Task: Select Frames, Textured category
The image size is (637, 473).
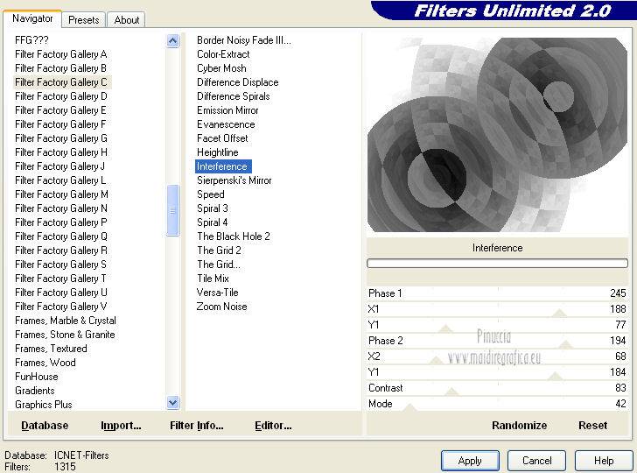Action: point(51,349)
